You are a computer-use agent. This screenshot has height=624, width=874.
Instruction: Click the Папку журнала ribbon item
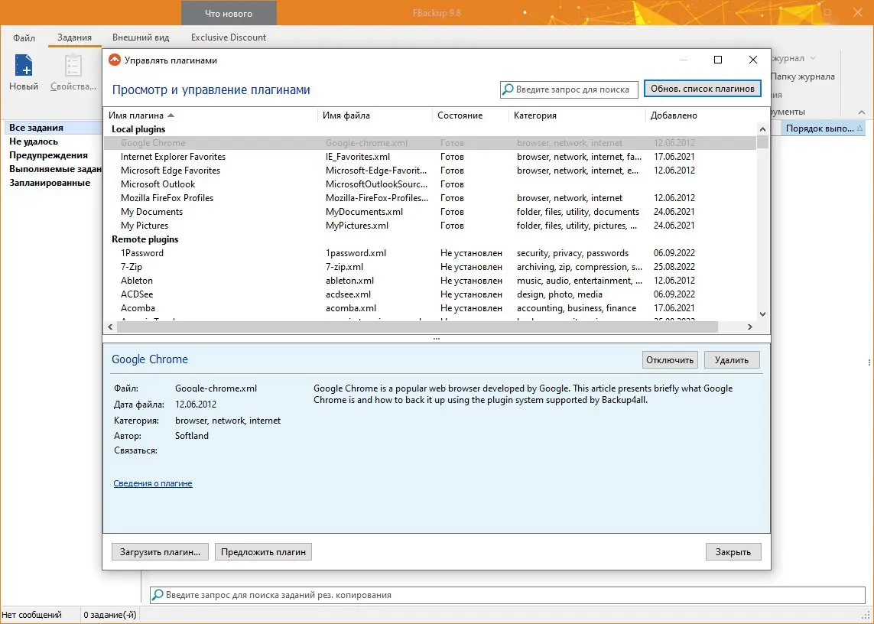click(x=803, y=76)
